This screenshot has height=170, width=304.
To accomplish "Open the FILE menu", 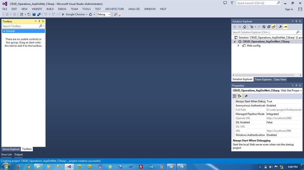I will [5, 9].
